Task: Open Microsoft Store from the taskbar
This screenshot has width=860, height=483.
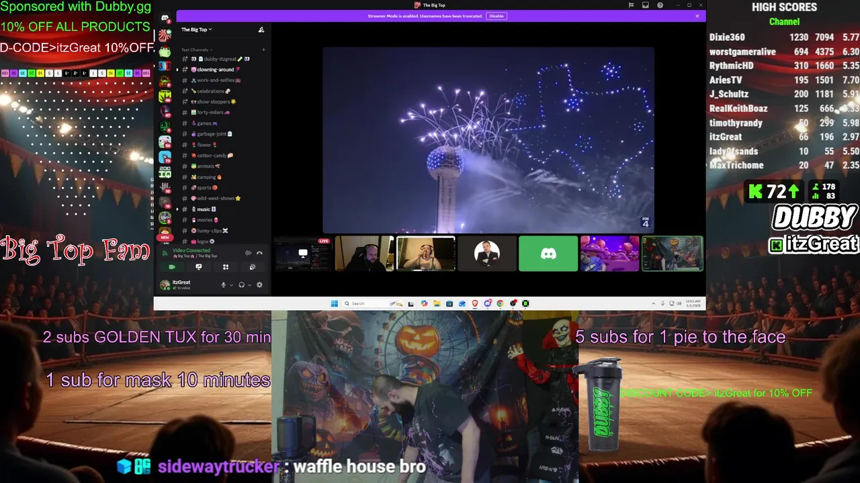Action: tap(449, 304)
